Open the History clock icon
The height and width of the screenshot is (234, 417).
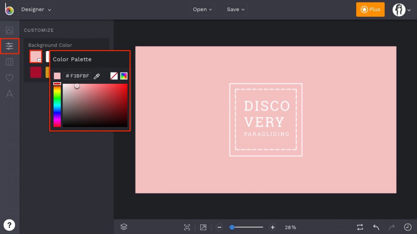pos(407,227)
